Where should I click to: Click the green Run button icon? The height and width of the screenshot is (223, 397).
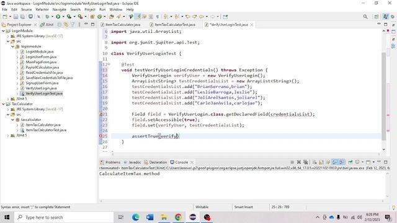tap(58, 17)
